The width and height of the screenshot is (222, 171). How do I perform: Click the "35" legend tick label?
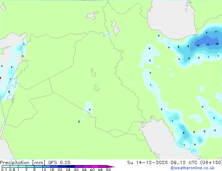click(x=84, y=170)
